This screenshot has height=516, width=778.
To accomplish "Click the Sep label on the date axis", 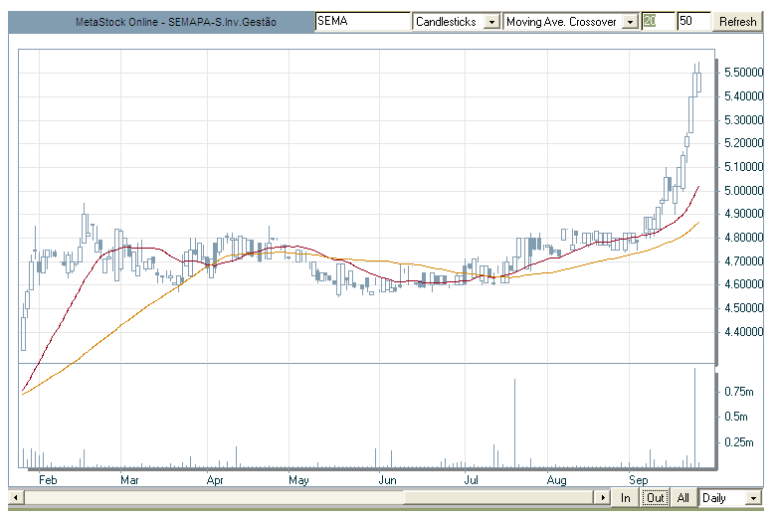I will click(637, 479).
